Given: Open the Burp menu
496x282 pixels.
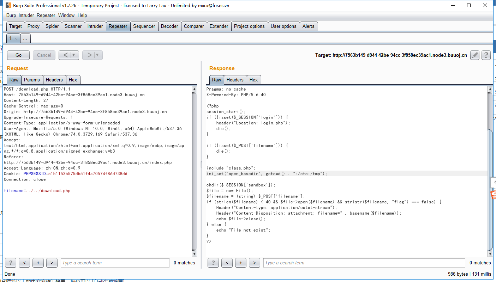Looking at the screenshot, I should click(11, 15).
